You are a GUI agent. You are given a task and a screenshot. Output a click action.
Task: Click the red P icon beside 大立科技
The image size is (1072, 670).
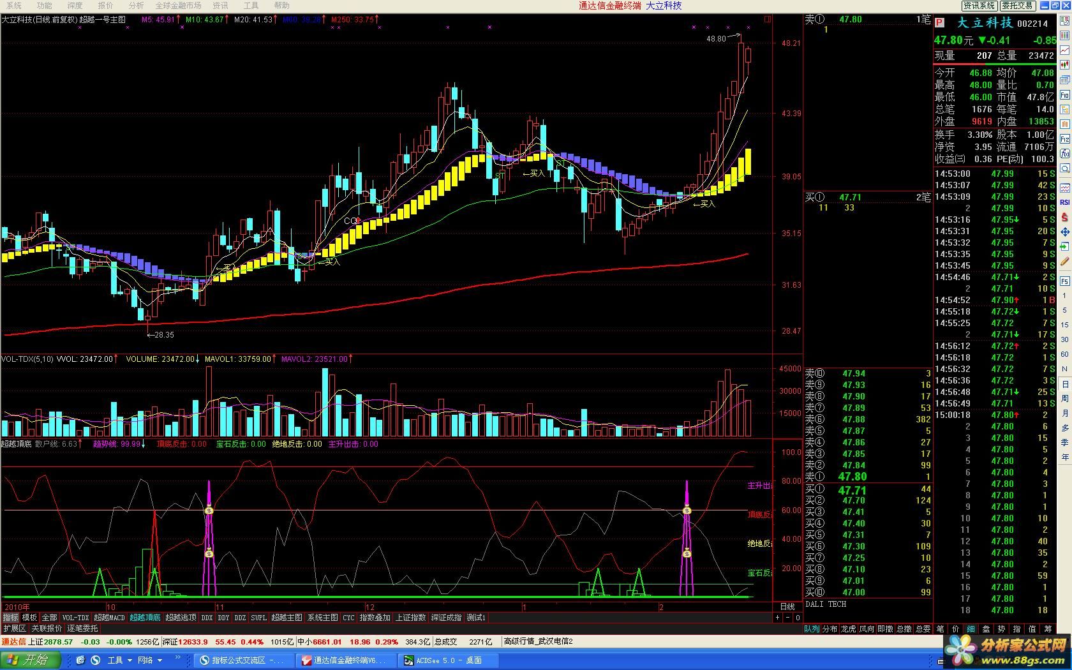pyautogui.click(x=939, y=23)
